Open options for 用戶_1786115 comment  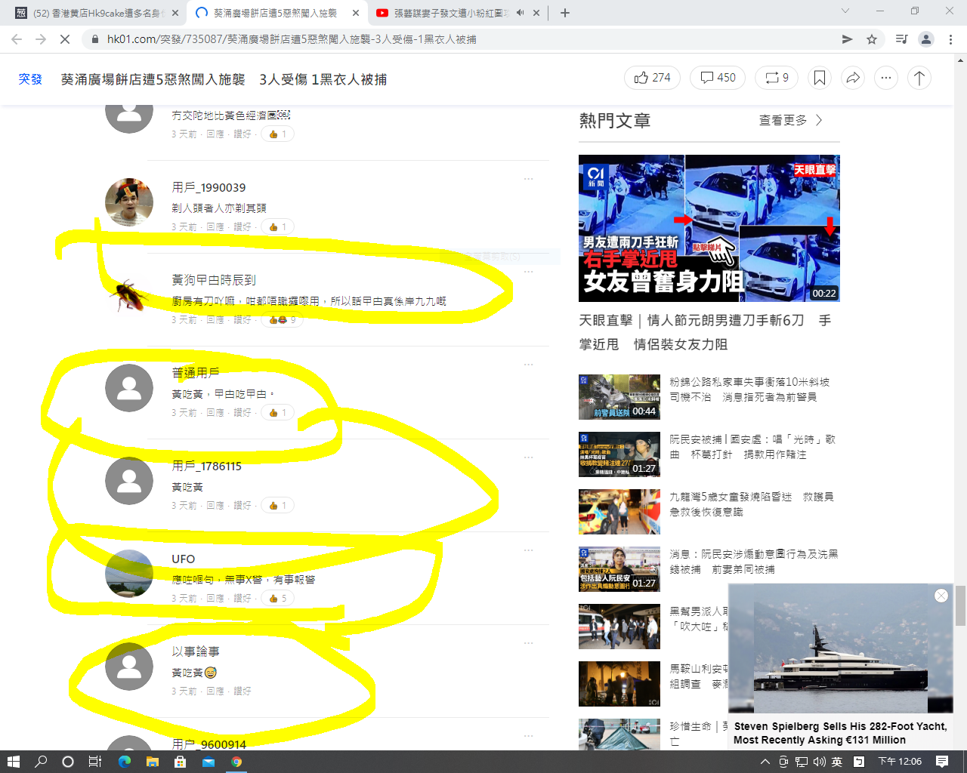point(529,457)
